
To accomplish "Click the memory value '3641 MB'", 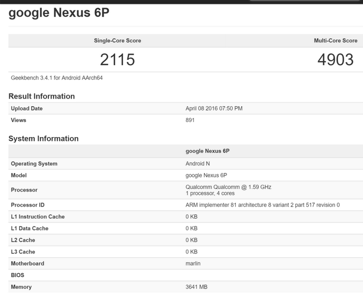I will (196, 287).
